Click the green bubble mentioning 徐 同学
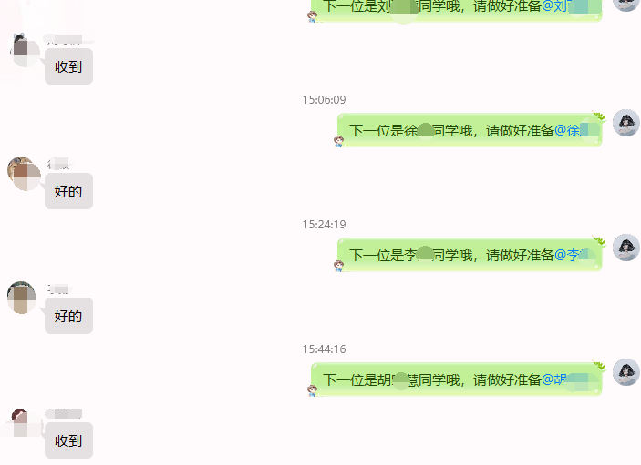Viewport: 641px width, 465px height. [470, 130]
